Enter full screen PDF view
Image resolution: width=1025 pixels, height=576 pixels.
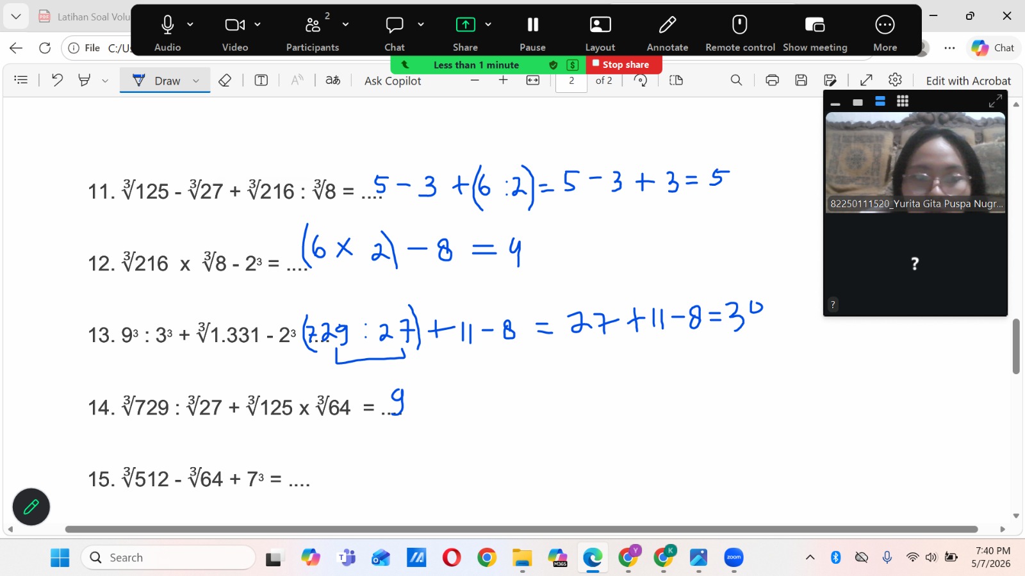pos(866,80)
